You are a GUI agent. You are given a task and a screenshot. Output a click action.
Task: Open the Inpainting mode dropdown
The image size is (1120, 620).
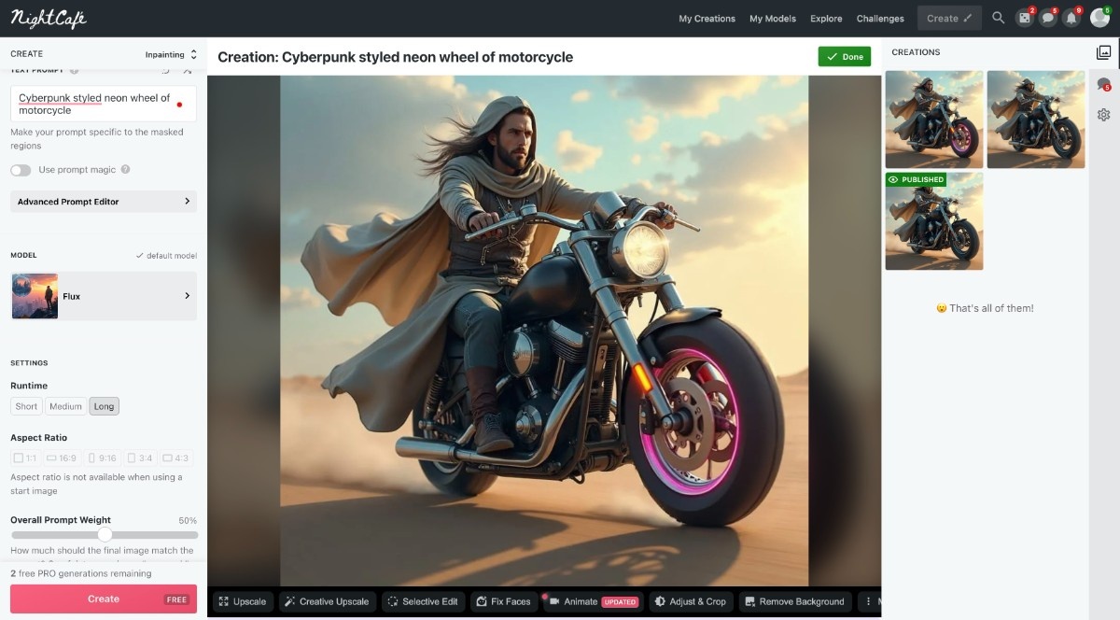(171, 54)
